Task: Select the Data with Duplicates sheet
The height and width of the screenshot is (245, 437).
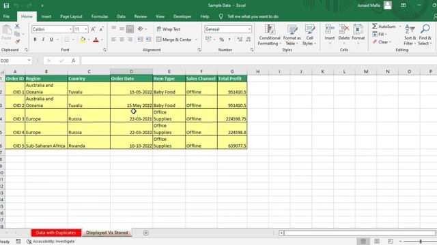Action: [x=56, y=233]
